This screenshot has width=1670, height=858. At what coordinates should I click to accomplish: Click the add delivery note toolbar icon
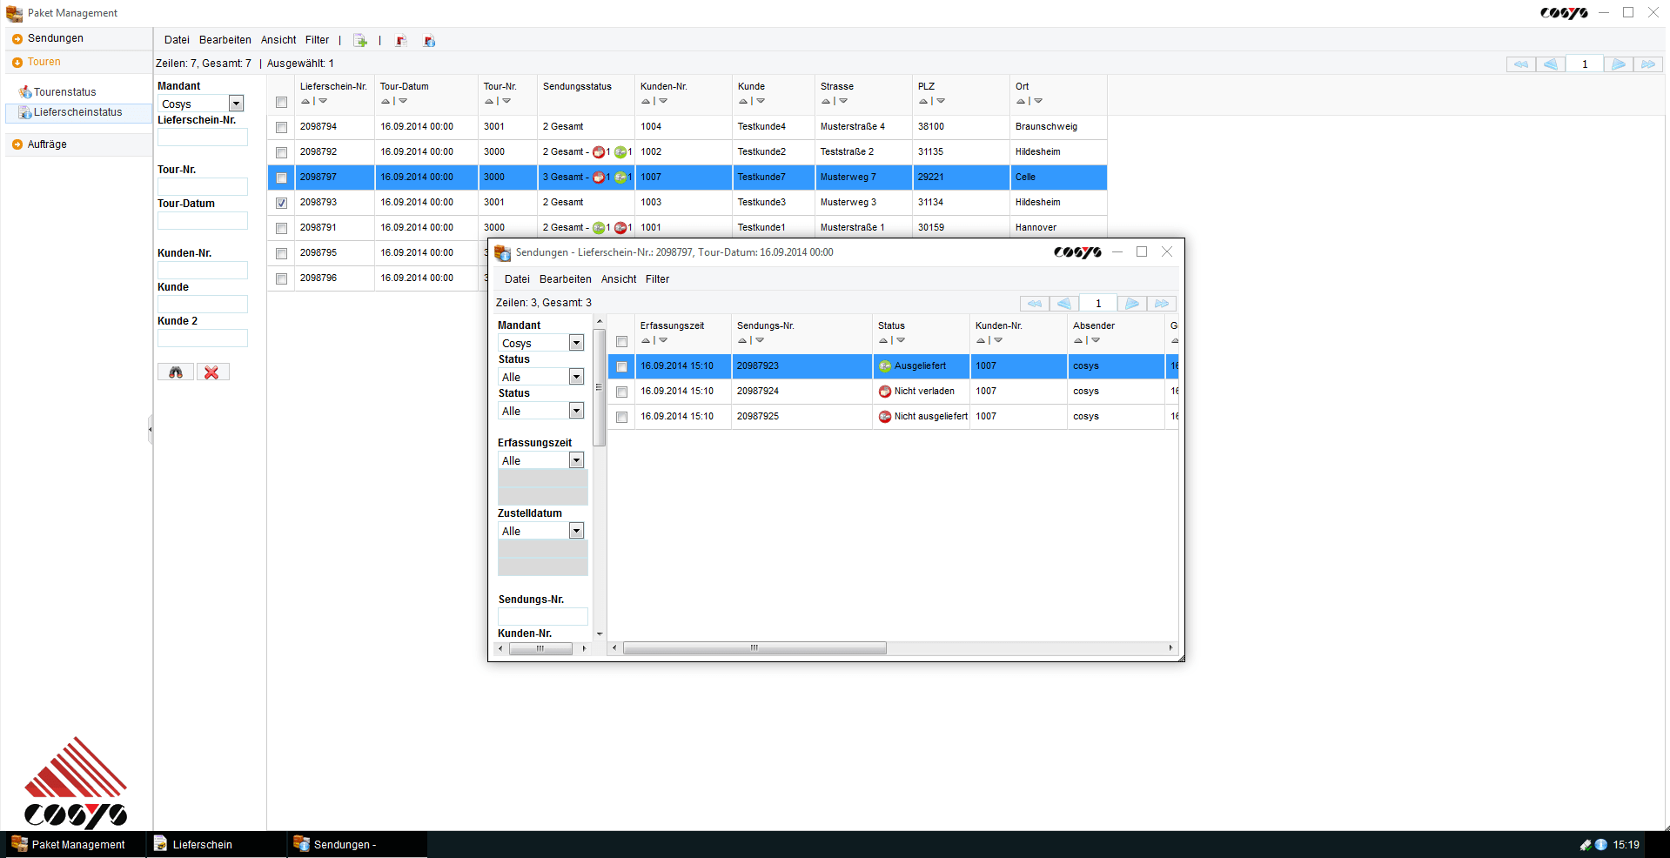(x=360, y=40)
